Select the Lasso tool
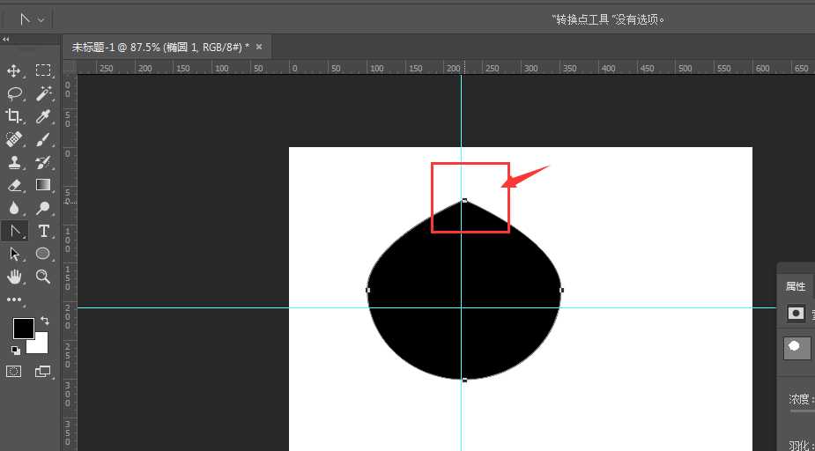Screen dimensions: 815x451 point(14,93)
